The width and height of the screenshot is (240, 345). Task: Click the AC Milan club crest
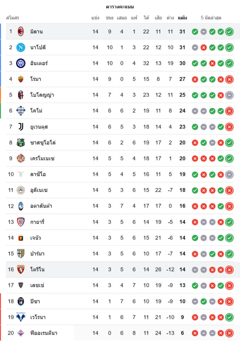[21, 31]
